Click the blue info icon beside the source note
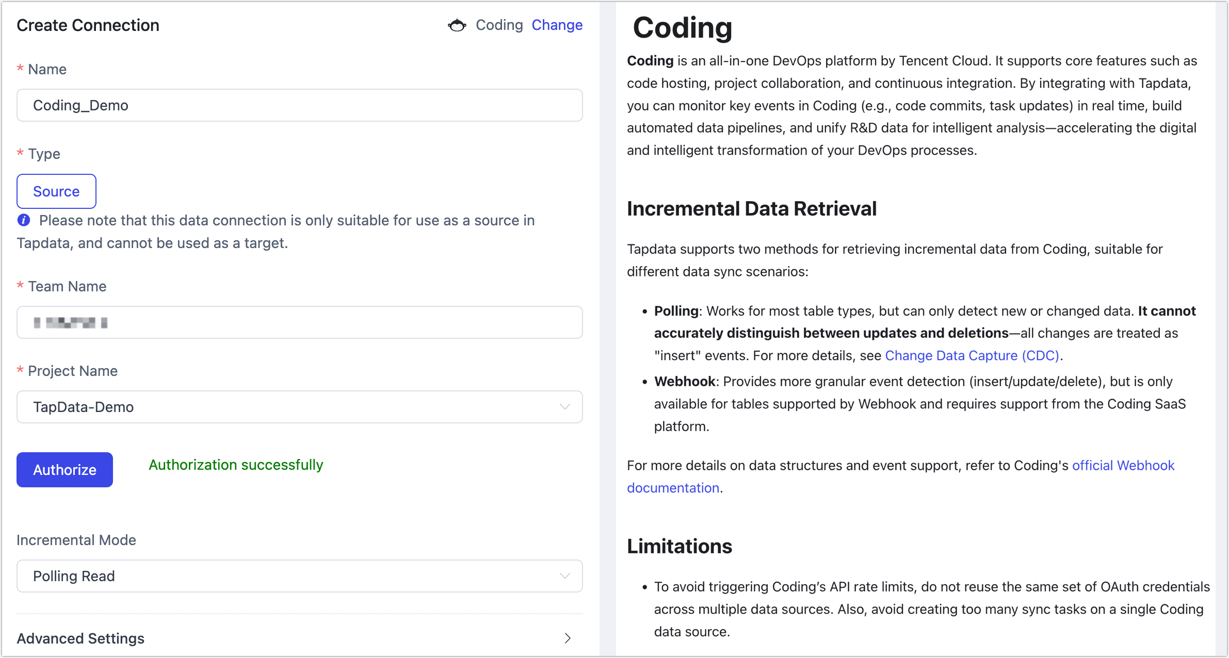The image size is (1229, 658). click(x=23, y=220)
